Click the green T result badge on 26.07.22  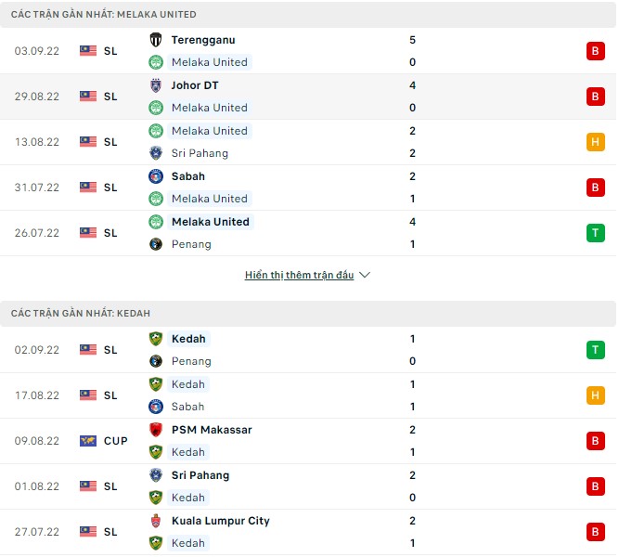click(595, 233)
